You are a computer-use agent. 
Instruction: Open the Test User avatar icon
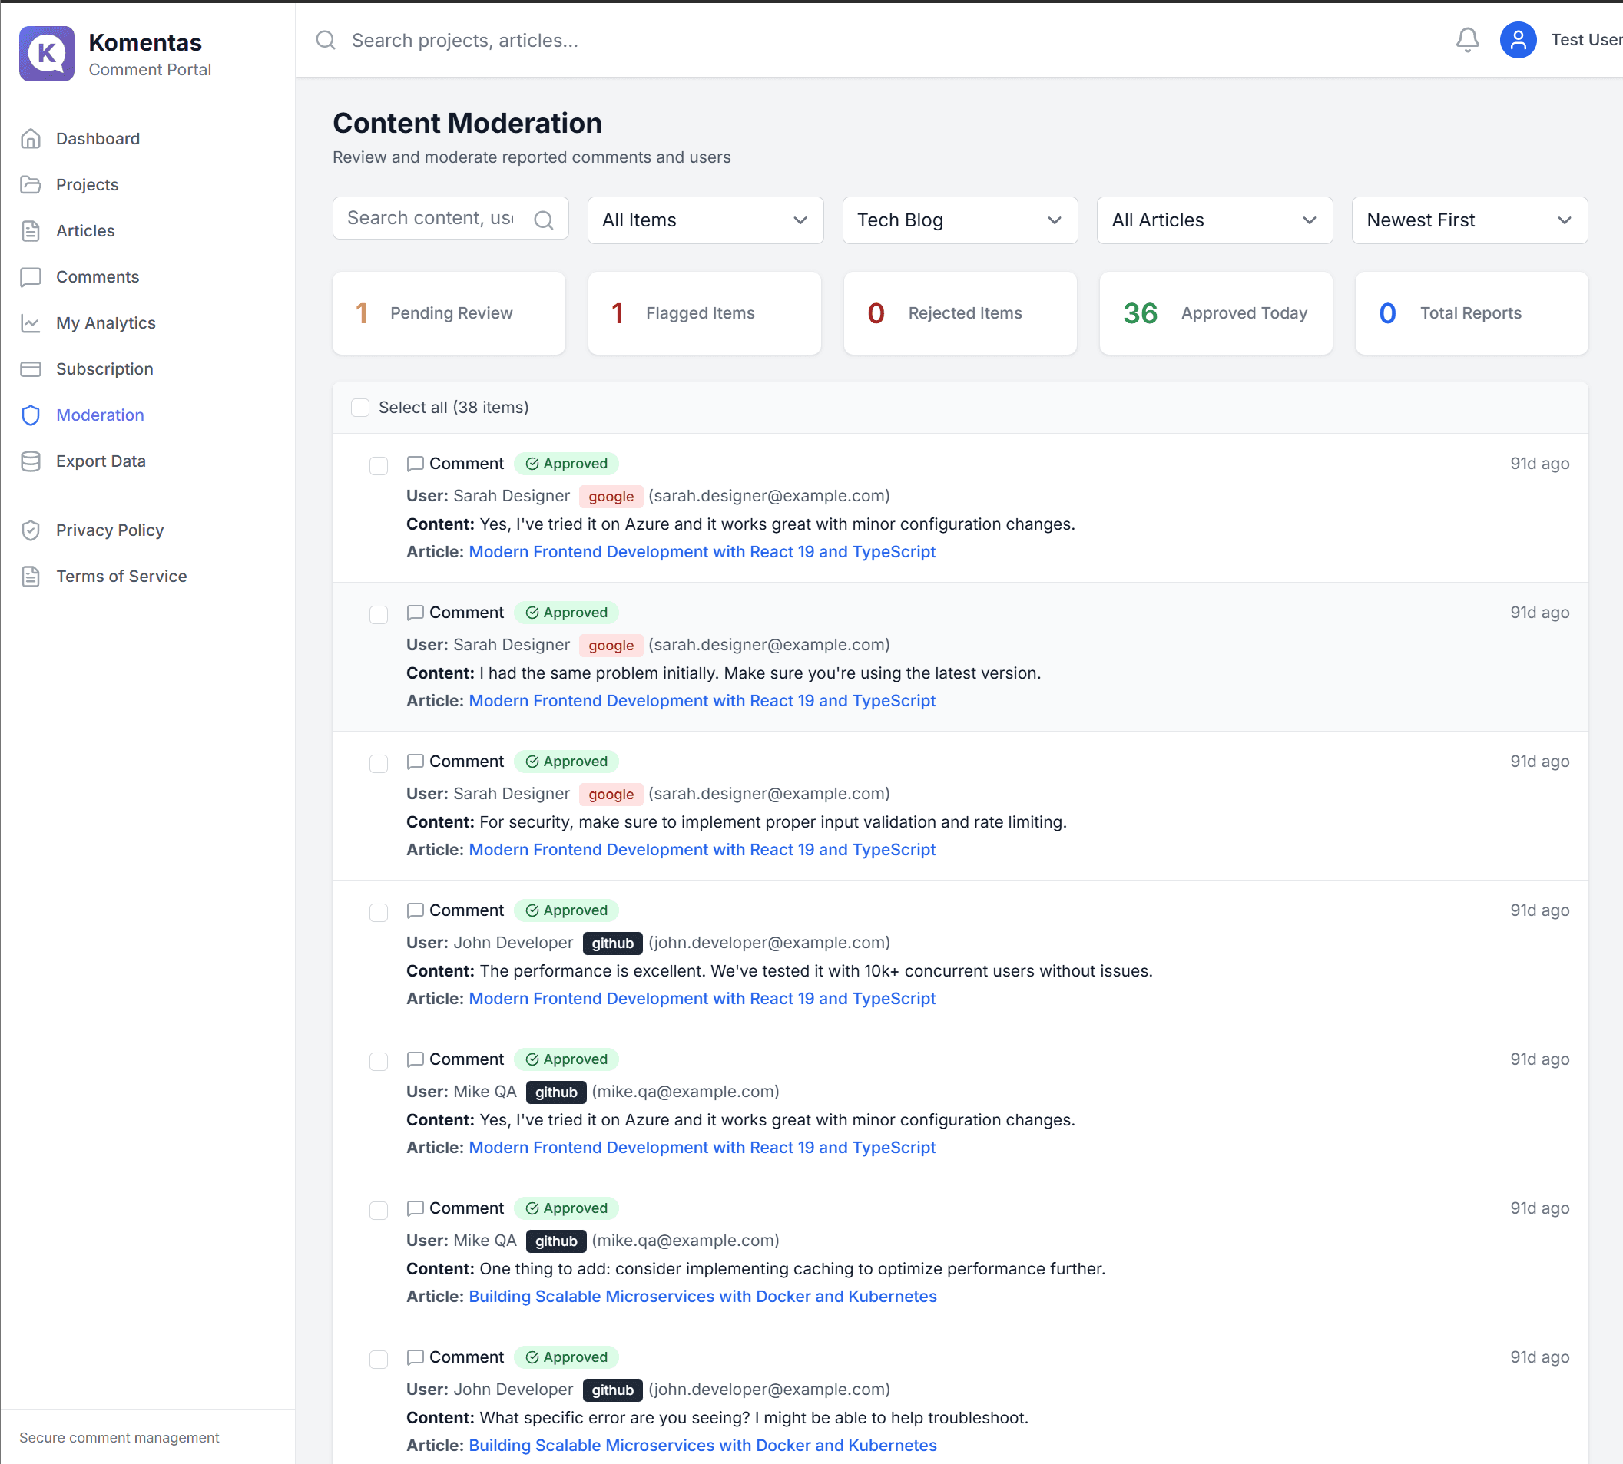click(1518, 39)
